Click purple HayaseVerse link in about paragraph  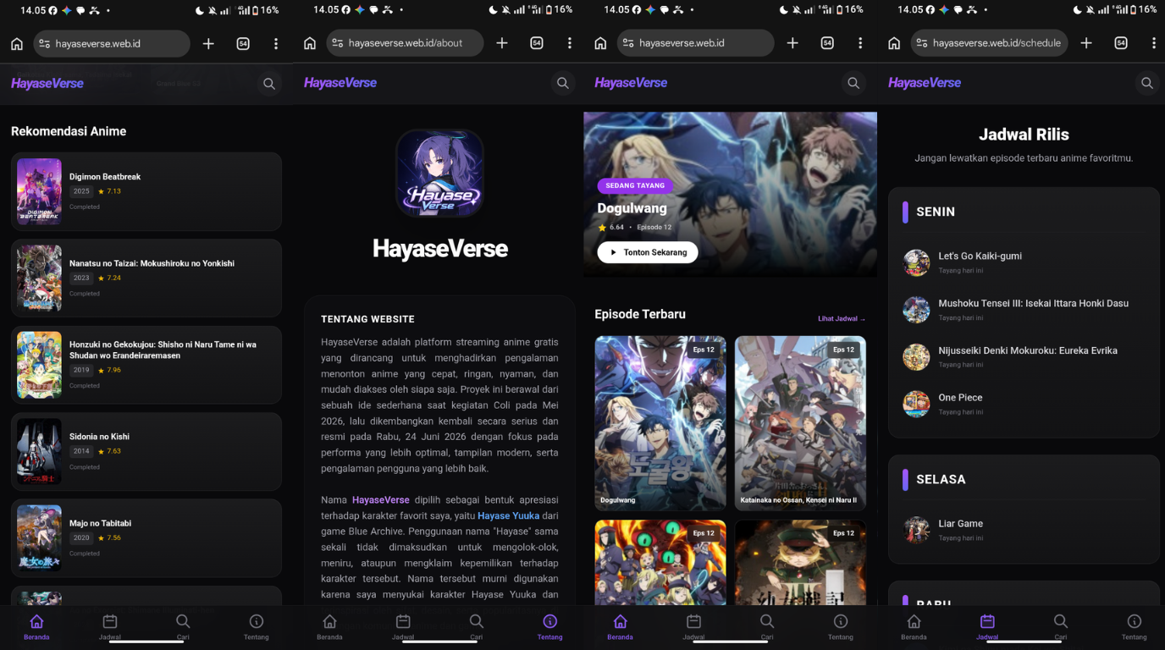[x=381, y=500]
